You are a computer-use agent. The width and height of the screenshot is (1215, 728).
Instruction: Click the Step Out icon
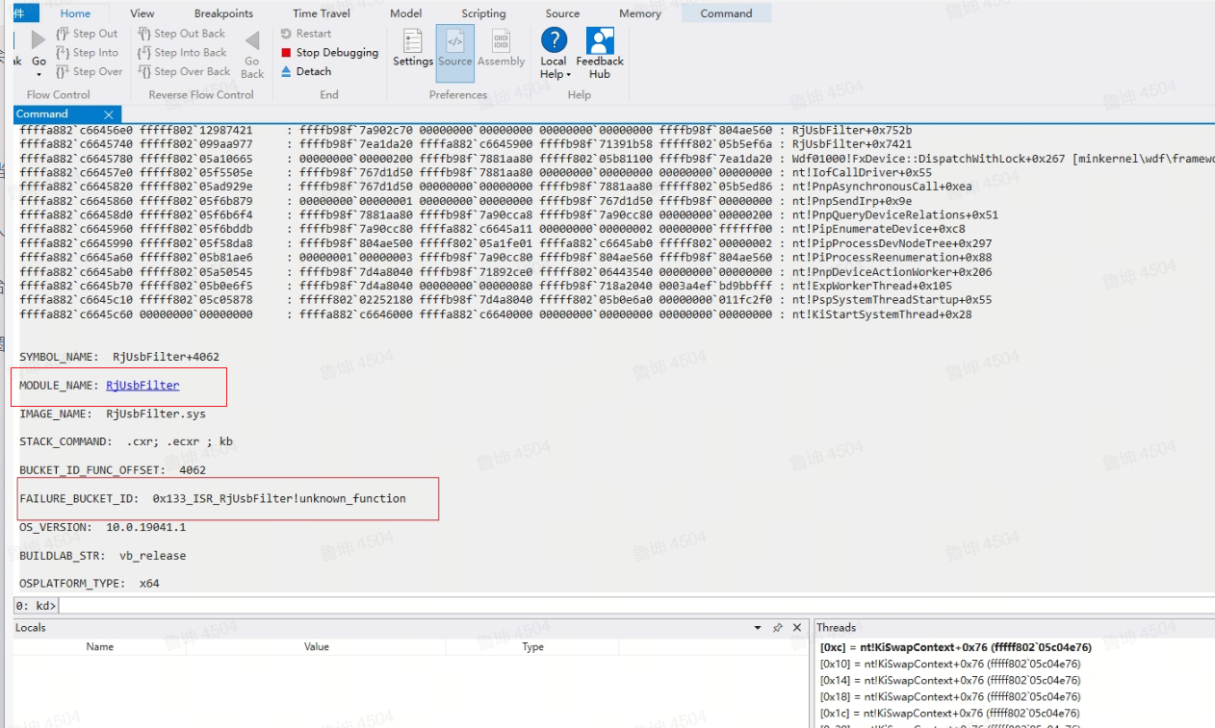tap(63, 34)
